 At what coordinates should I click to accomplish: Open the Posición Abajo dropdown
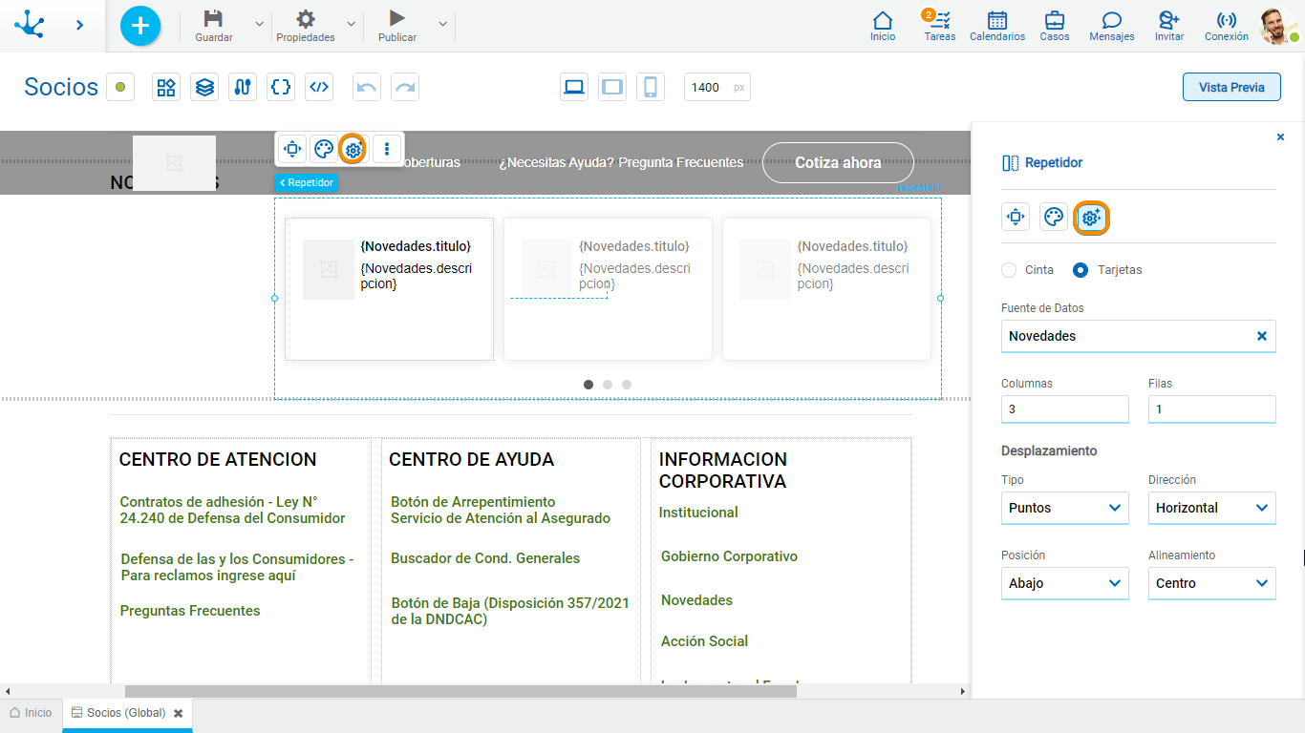tap(1064, 583)
